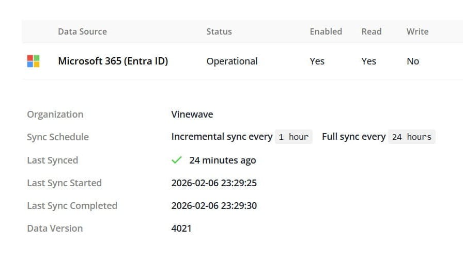
Task: Click the Last Sync Started label
Action: point(65,183)
